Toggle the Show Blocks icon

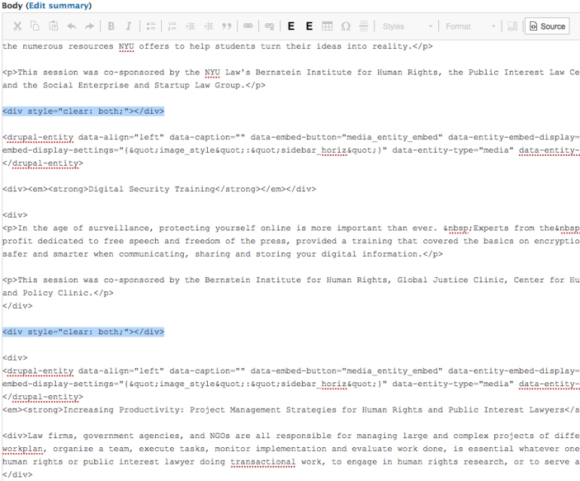pos(512,26)
